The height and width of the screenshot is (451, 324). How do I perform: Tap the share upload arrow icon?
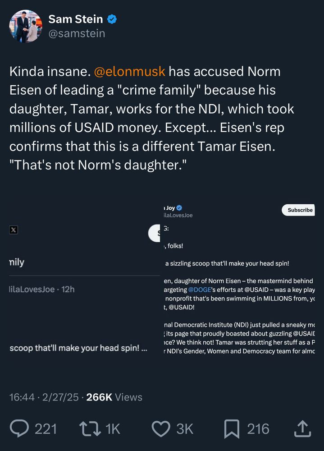click(302, 428)
